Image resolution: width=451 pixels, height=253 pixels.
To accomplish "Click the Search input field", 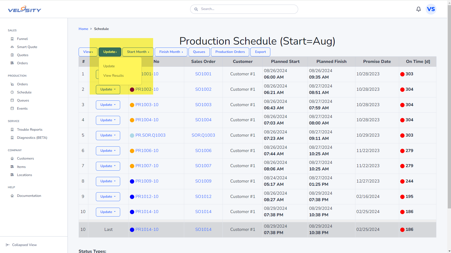I will point(244,9).
